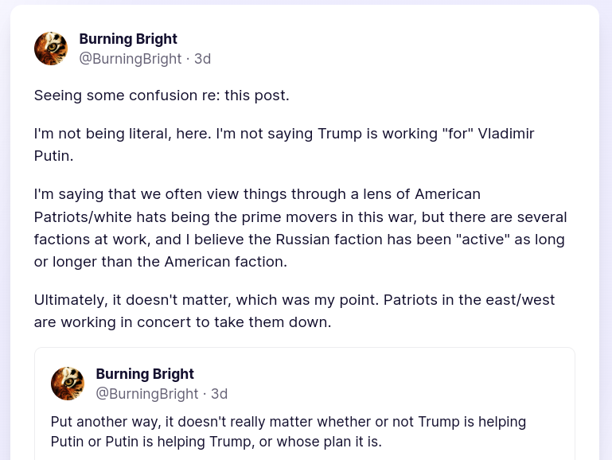Click the paragraph starting 'I'm saying that we often'
This screenshot has height=460, width=612.
[x=300, y=228]
